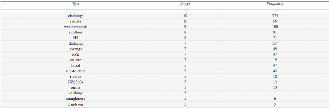The image size is (329, 108).
Task: Sort by the Type column header
Action: (76, 4)
